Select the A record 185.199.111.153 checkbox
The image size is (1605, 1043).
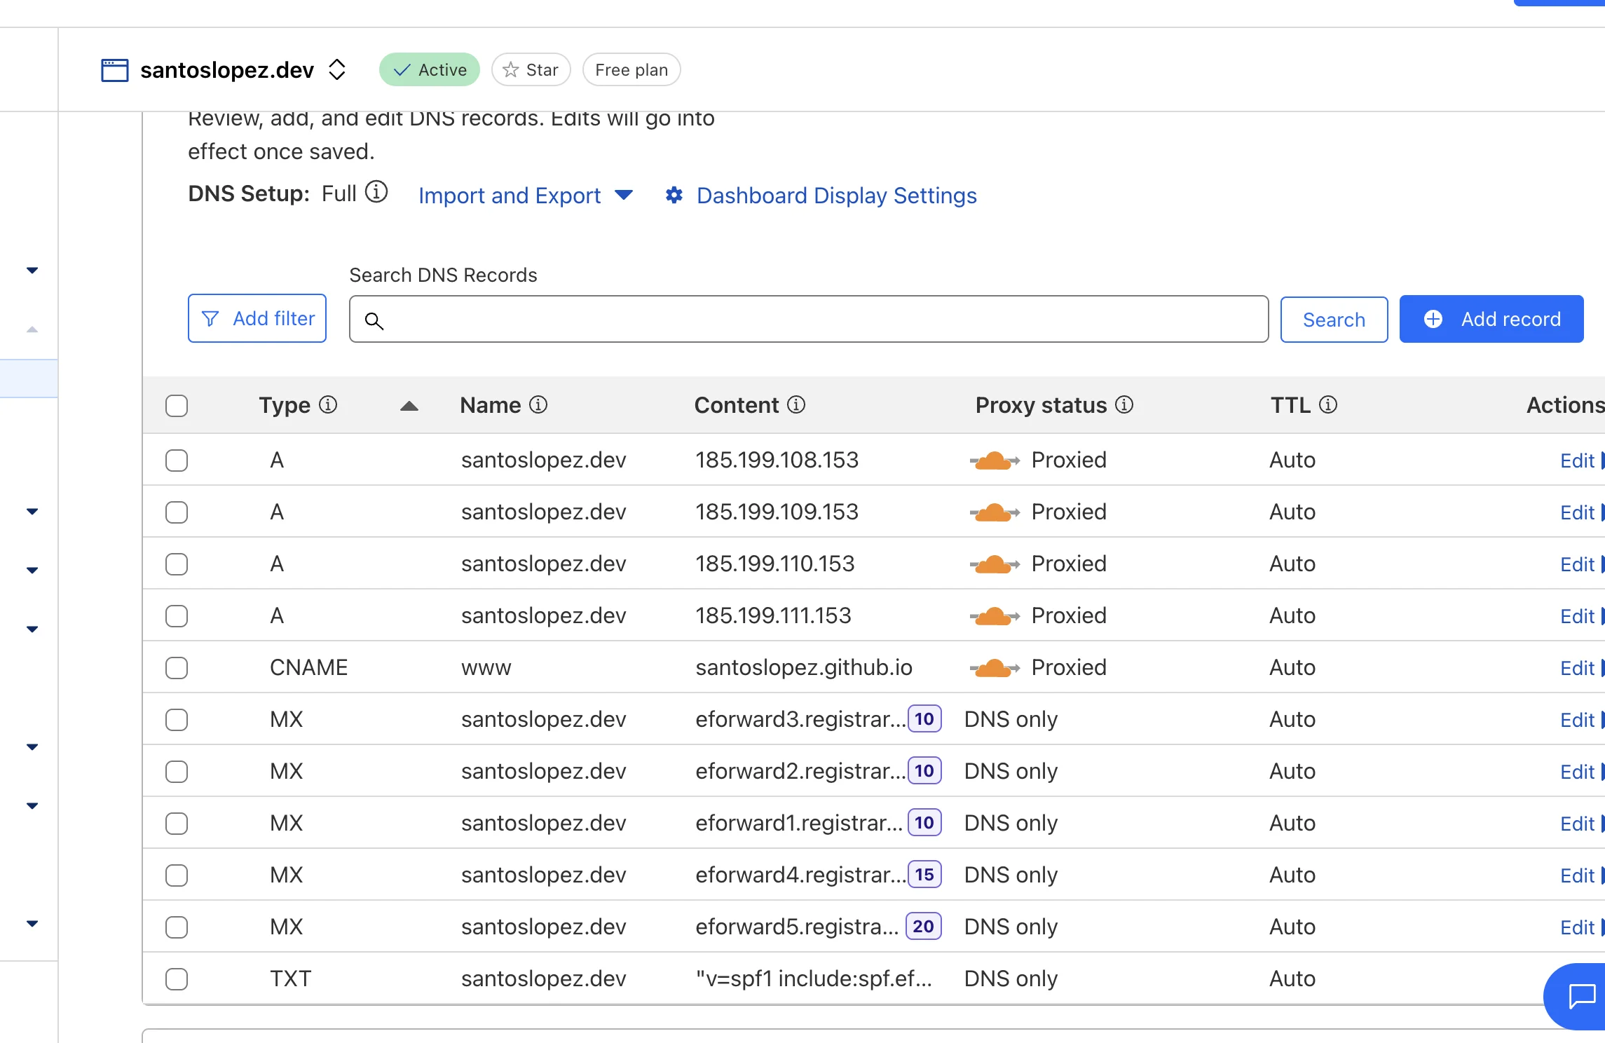[177, 616]
